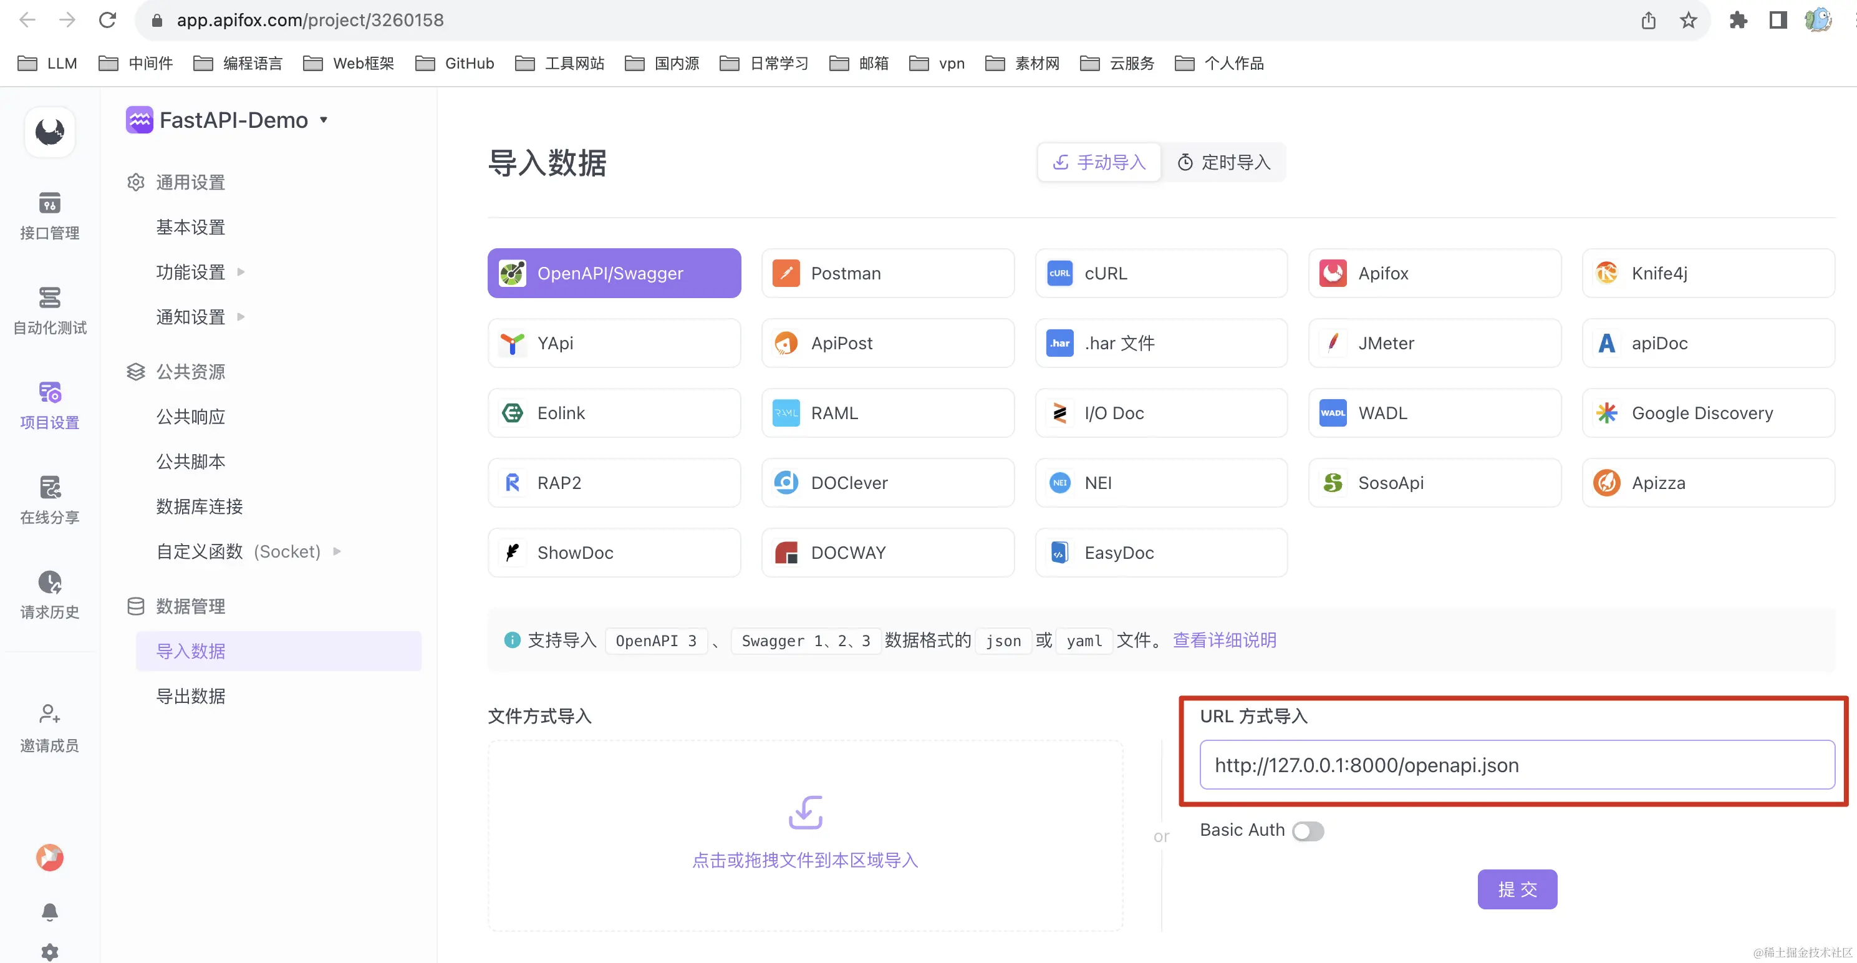Select Apizza import format

pos(1709,483)
